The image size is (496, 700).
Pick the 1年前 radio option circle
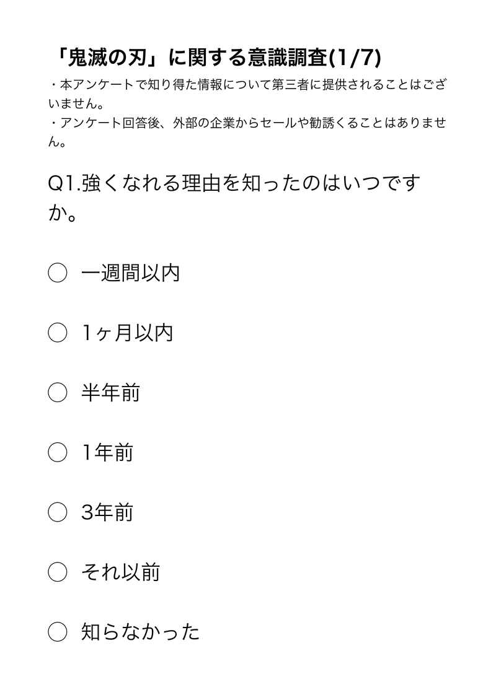(57, 453)
